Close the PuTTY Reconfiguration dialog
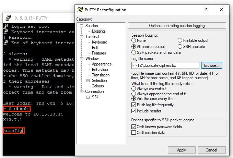This screenshot has width=233, height=158. pyautogui.click(x=221, y=10)
